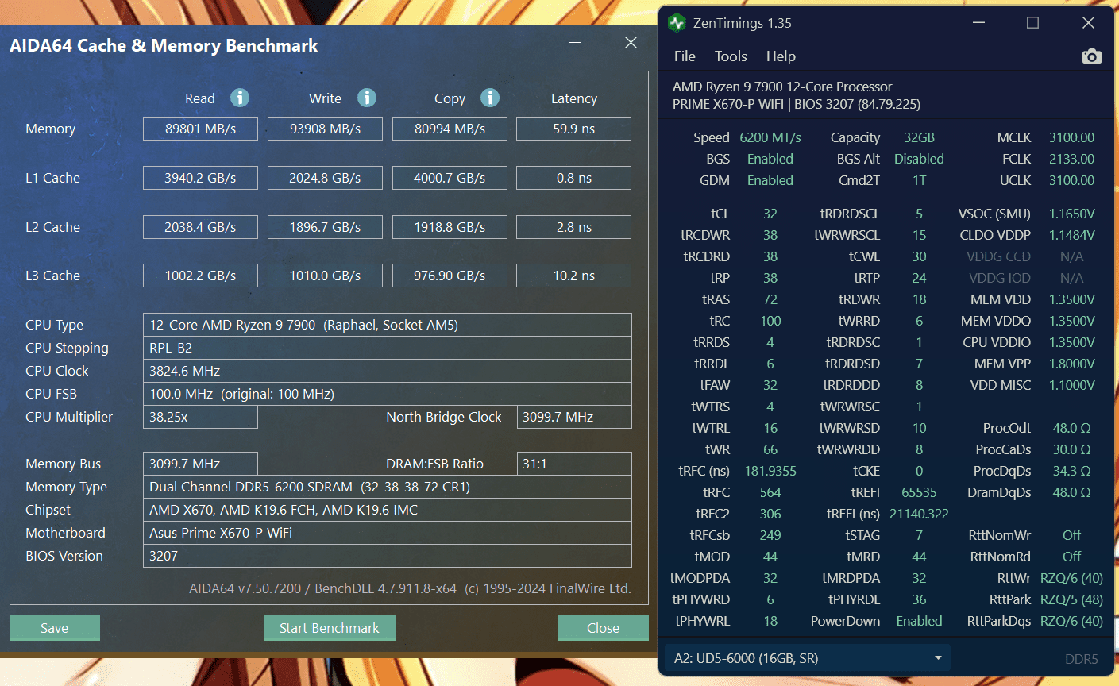Click the DDR5 label in ZenTimings footer
This screenshot has width=1119, height=686.
(1081, 659)
